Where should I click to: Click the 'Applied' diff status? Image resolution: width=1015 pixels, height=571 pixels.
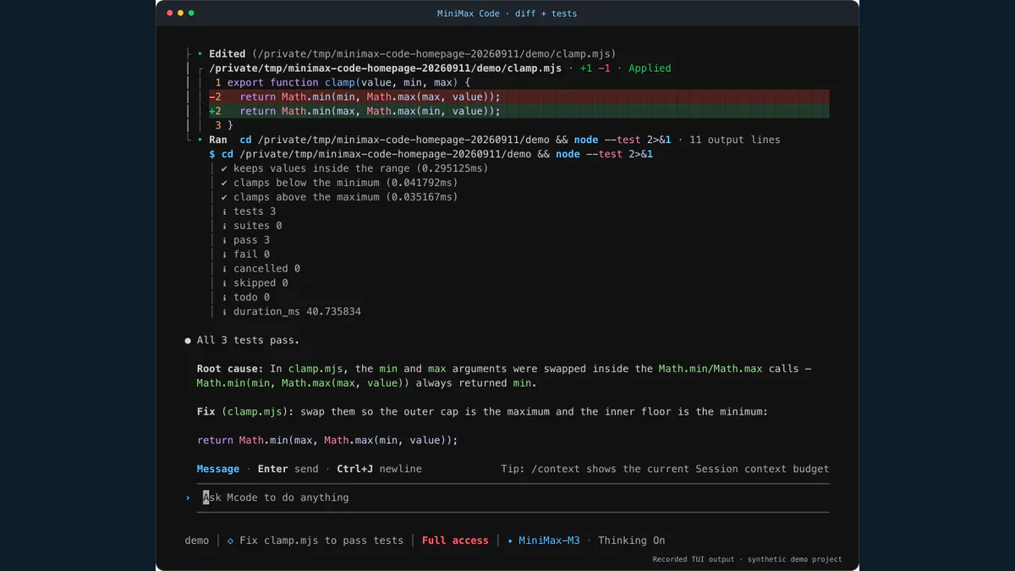click(650, 68)
